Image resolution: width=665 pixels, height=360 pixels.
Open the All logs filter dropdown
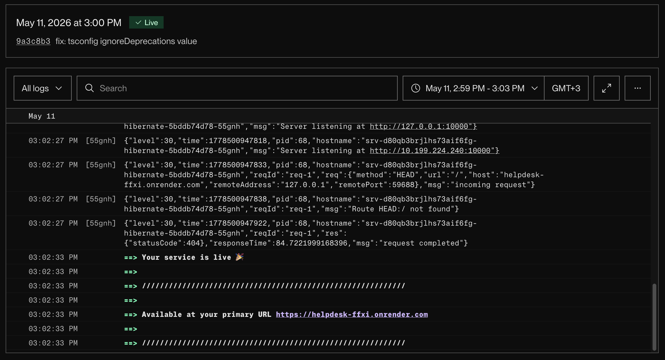(43, 88)
